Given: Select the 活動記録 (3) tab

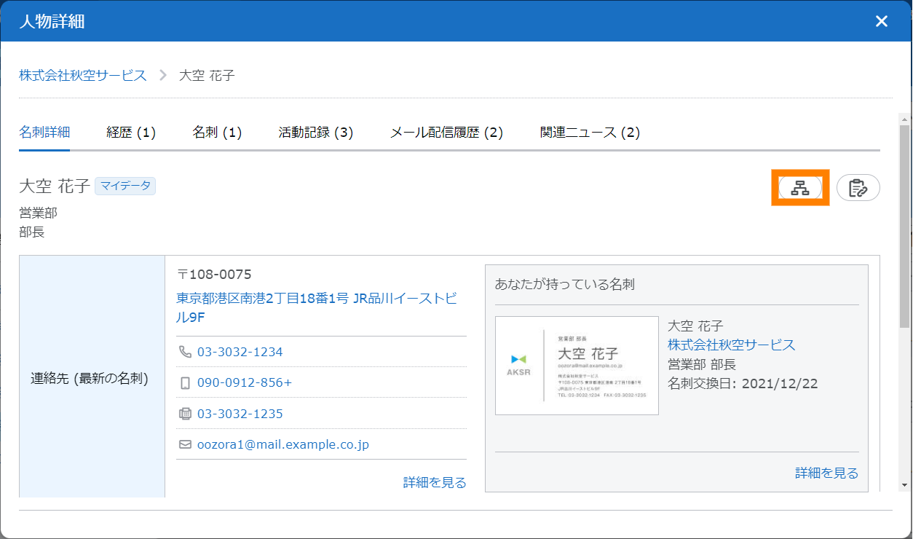Looking at the screenshot, I should point(315,133).
